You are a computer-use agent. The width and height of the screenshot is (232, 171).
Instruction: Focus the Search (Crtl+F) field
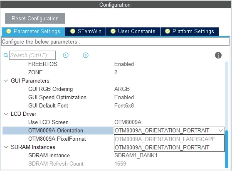click(x=32, y=55)
